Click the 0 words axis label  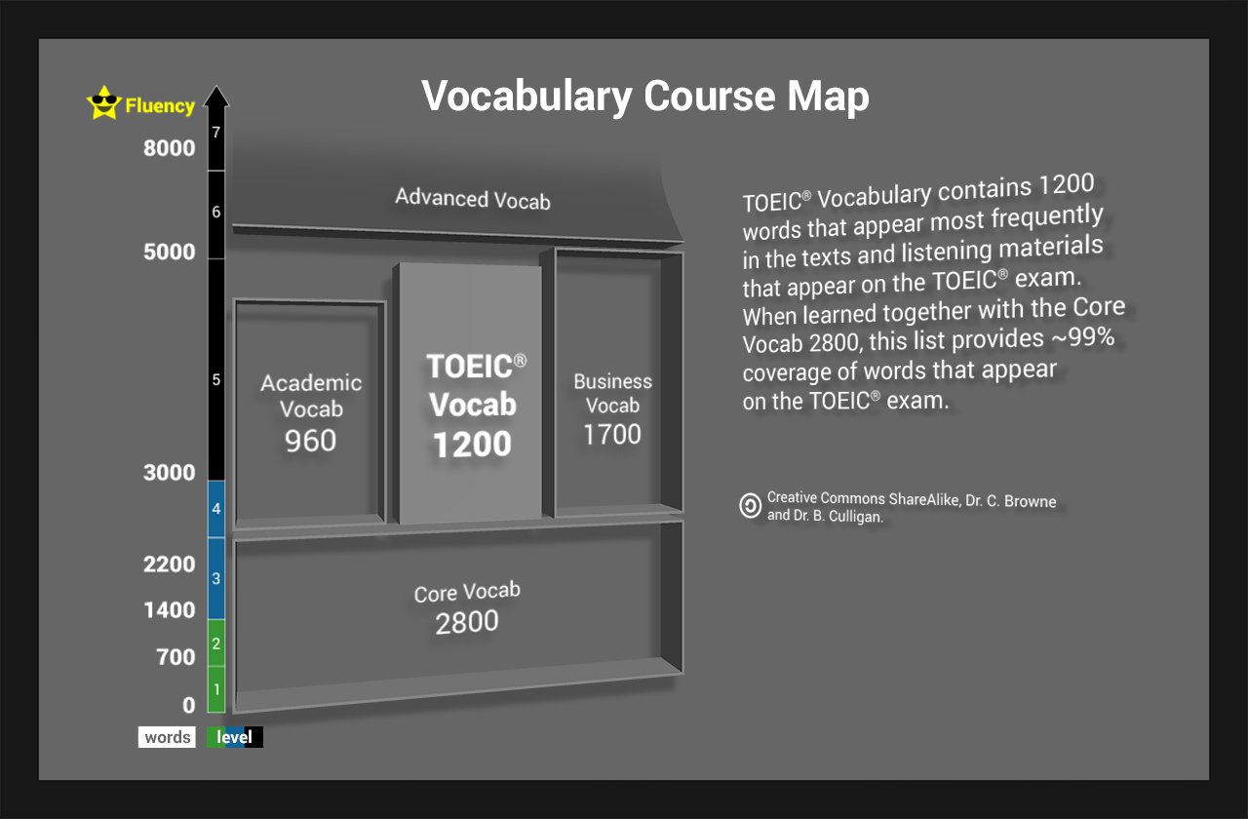[189, 705]
